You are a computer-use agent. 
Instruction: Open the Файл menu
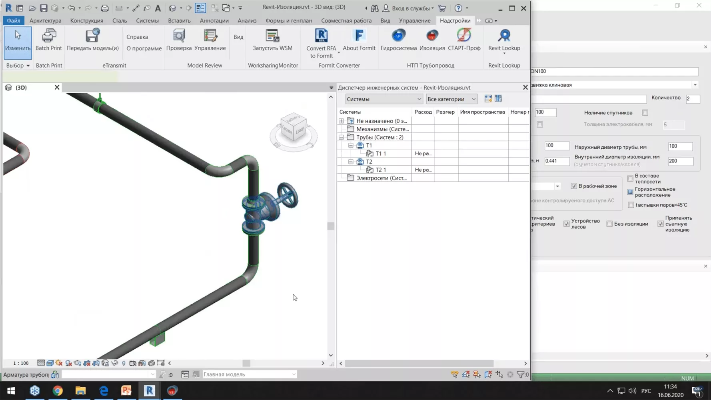(13, 20)
